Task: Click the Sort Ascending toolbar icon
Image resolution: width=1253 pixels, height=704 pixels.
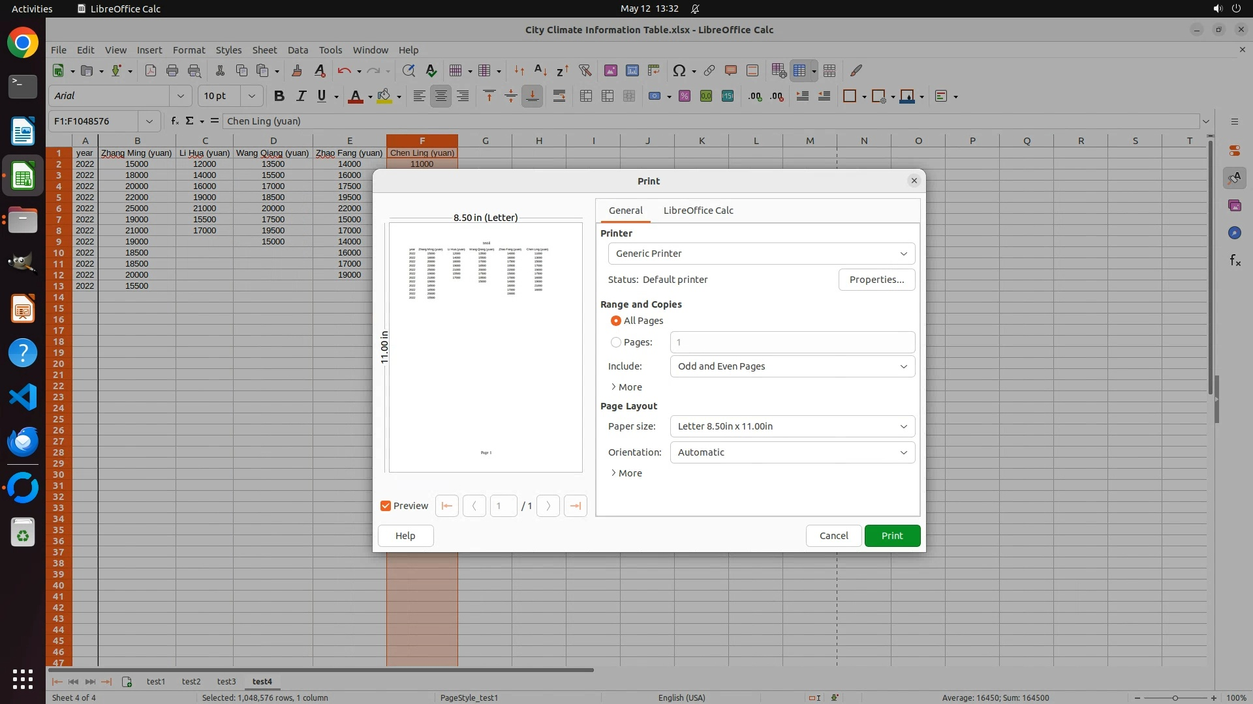Action: point(540,70)
